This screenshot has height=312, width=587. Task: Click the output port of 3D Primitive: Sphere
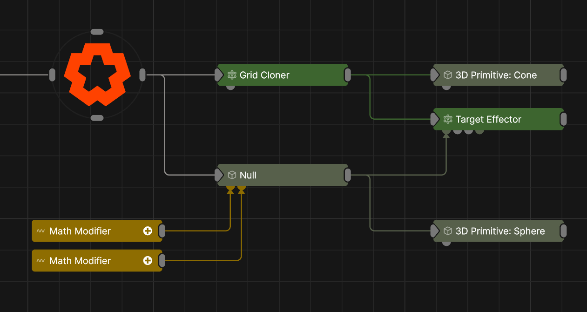[563, 231]
